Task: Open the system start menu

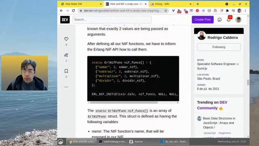Action: pyautogui.click(x=60, y=142)
